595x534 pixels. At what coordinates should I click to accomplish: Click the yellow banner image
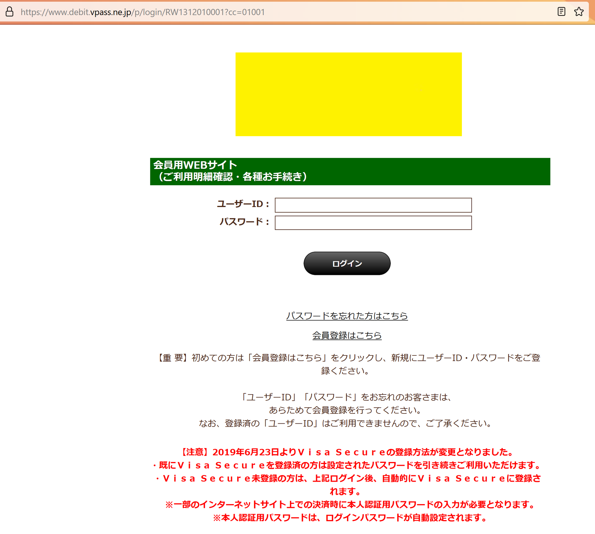pos(348,94)
